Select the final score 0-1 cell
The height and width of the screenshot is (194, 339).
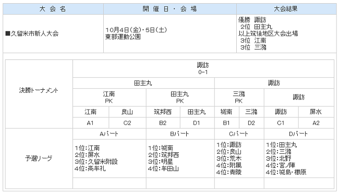(x=203, y=68)
